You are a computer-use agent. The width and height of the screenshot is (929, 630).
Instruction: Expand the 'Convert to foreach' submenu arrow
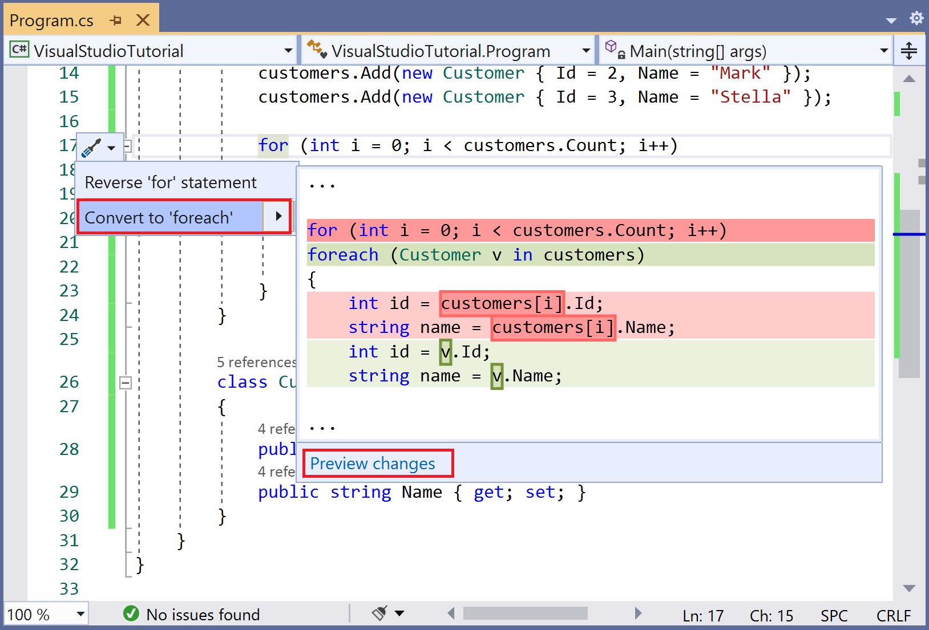[278, 216]
